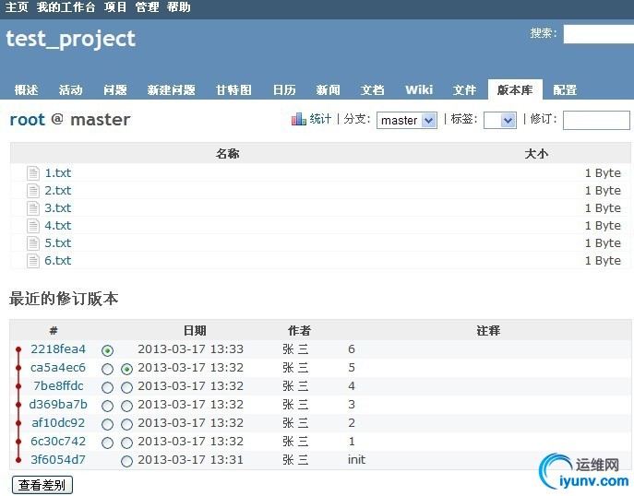Screen dimensions: 634x496
Task: Open revision 2218fea4
Action: [x=58, y=349]
